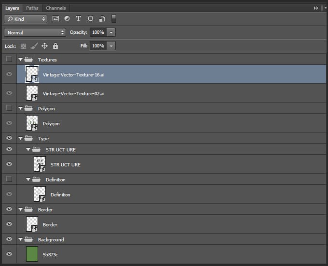Click Vintage-Vector-Texture-02.ai layer thumbnail

32,93
